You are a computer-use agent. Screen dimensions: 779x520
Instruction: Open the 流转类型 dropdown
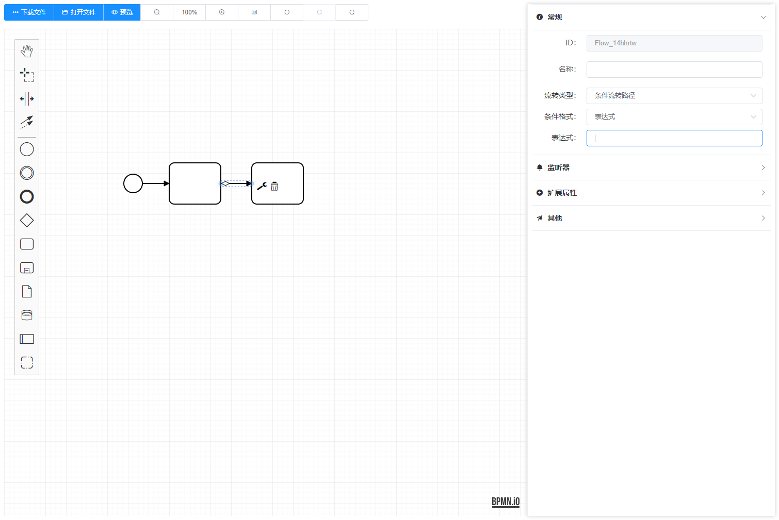tap(674, 96)
